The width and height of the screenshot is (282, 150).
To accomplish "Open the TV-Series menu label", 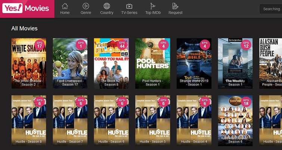I will pyautogui.click(x=129, y=13).
